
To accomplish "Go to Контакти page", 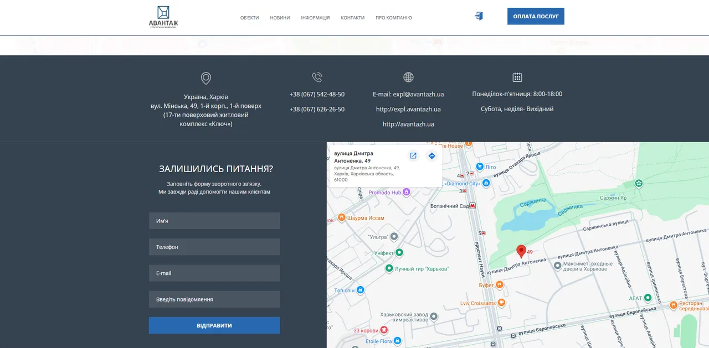I will pyautogui.click(x=353, y=18).
